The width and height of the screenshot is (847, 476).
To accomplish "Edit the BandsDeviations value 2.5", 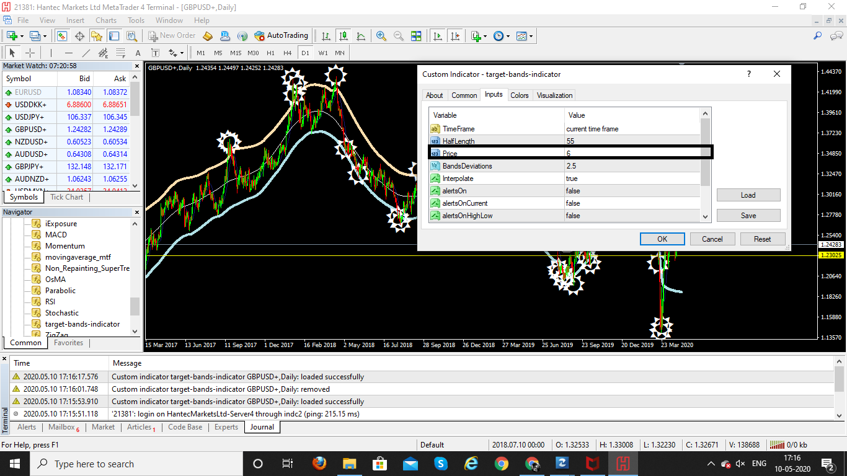I will pos(631,166).
